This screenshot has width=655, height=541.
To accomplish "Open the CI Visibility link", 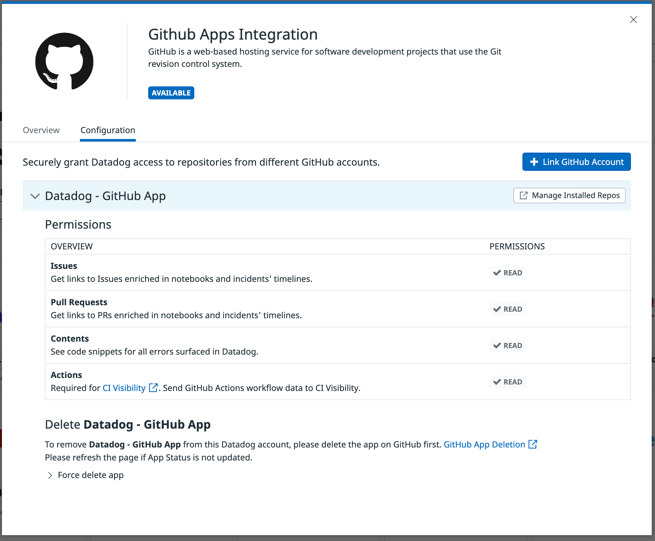I will pos(124,388).
